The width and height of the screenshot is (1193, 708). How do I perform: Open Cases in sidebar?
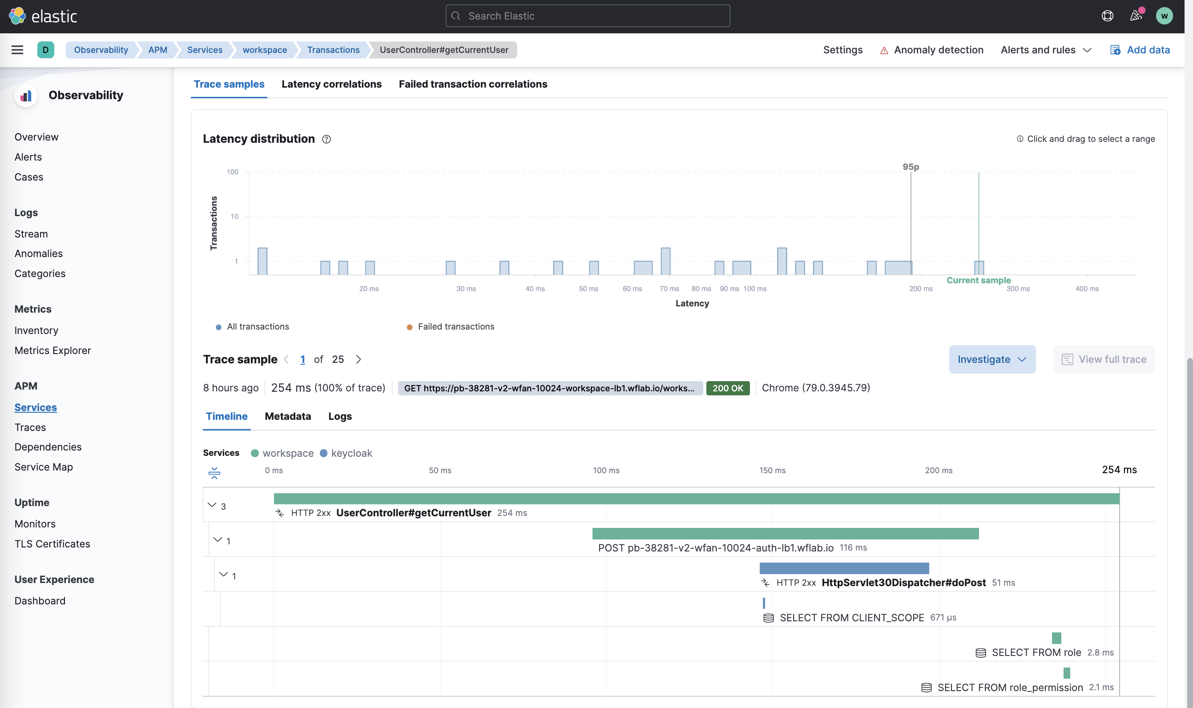point(28,177)
